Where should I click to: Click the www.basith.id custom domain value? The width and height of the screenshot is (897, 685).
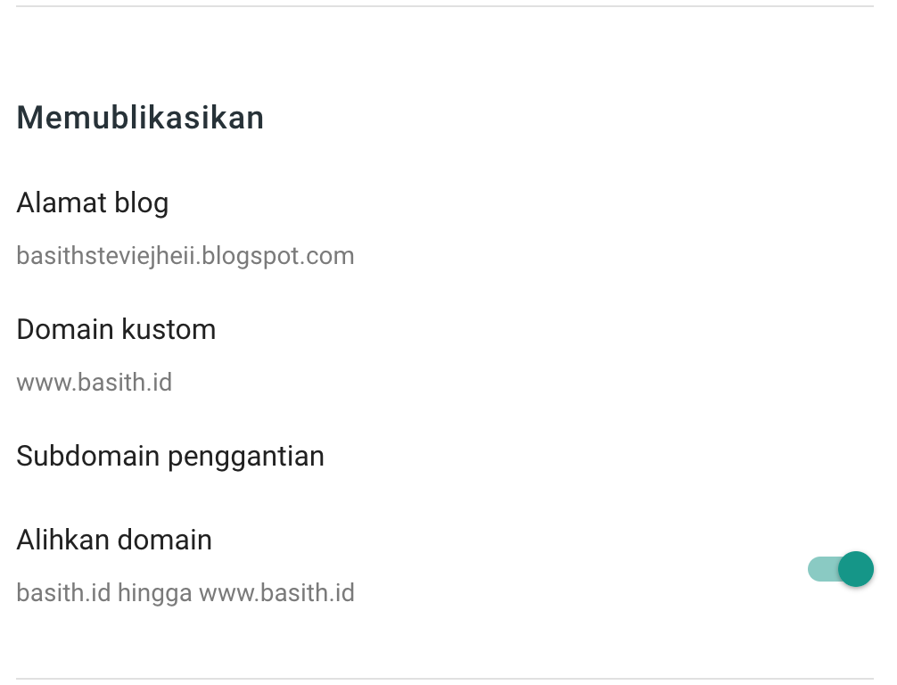[x=94, y=383]
